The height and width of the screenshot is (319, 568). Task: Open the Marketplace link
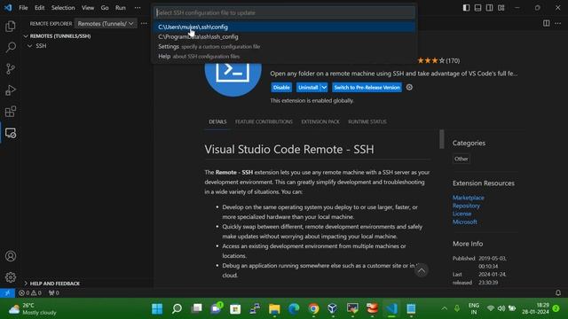pyautogui.click(x=468, y=198)
